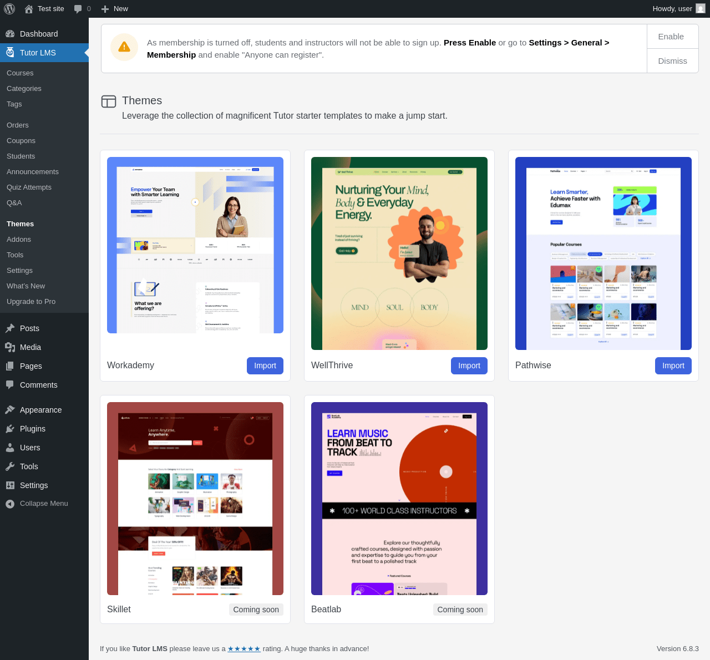Import the Pathwise theme

pyautogui.click(x=673, y=365)
